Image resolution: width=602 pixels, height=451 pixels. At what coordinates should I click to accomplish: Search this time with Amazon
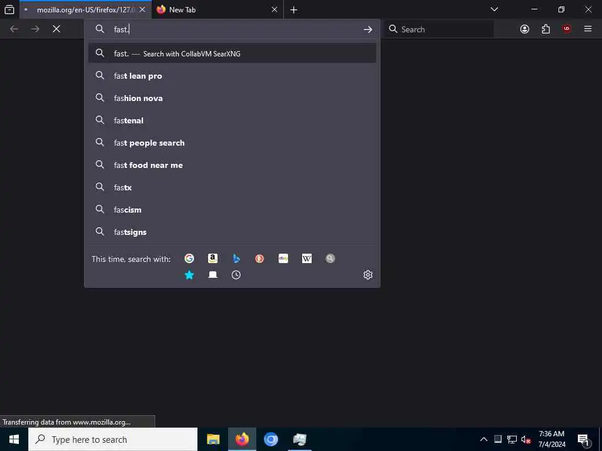pos(213,258)
